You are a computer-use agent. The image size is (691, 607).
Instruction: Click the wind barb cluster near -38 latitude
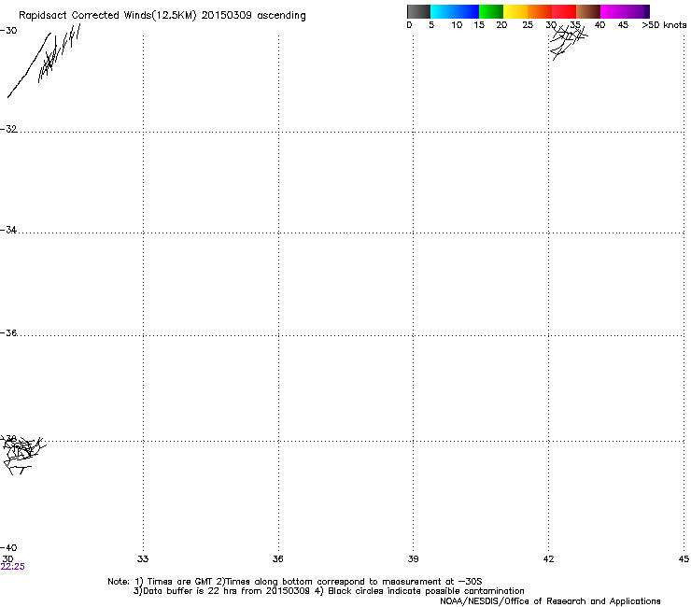(22, 455)
